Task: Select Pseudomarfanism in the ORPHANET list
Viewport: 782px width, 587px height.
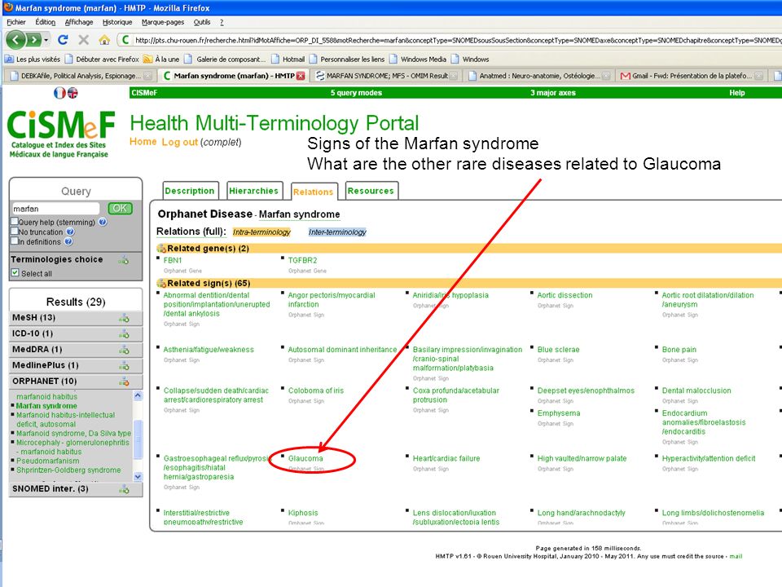Action: click(x=48, y=461)
